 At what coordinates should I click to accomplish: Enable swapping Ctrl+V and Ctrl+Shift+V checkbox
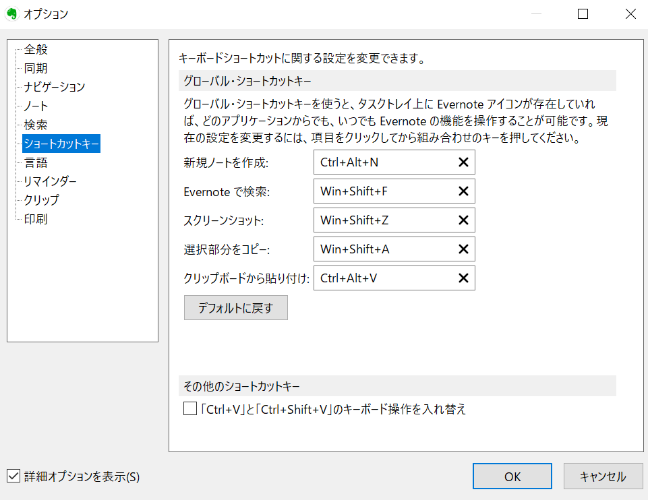[190, 409]
